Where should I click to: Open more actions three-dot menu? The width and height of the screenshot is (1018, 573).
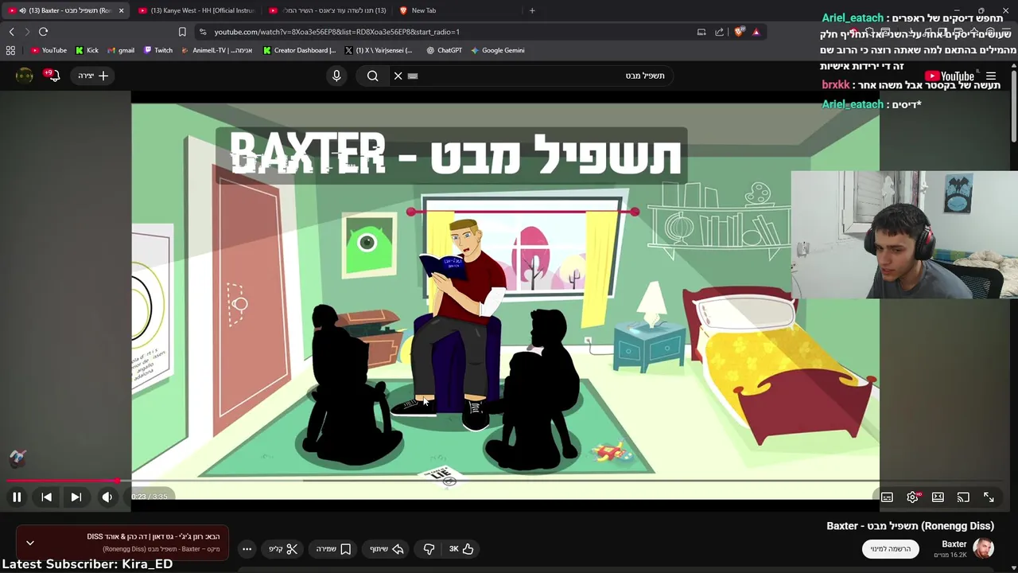pos(247,548)
